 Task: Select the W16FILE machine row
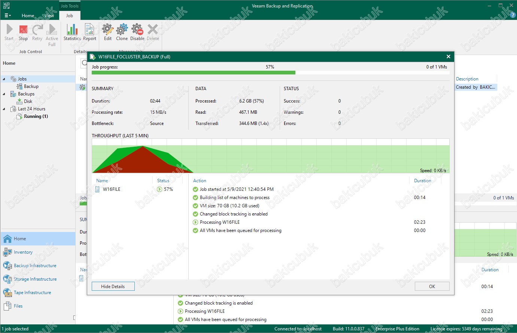(140, 189)
